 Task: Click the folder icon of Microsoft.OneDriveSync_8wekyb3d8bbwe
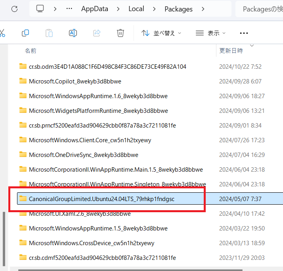[x=23, y=154]
